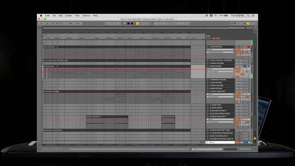Open the Track Volume chooser on 15 MOOG SUB PHATTY

[220, 122]
